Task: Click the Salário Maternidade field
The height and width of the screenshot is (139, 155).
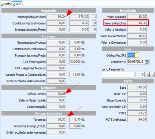Action: coord(56,100)
